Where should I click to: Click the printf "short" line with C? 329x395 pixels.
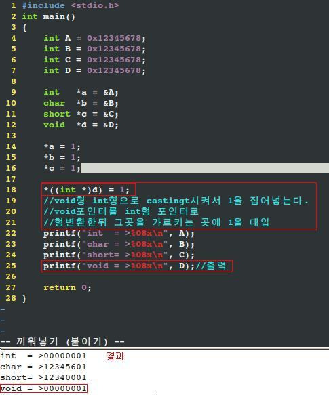tap(119, 255)
